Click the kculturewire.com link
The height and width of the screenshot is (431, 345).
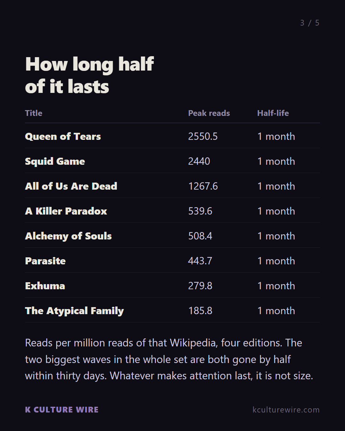coord(286,410)
